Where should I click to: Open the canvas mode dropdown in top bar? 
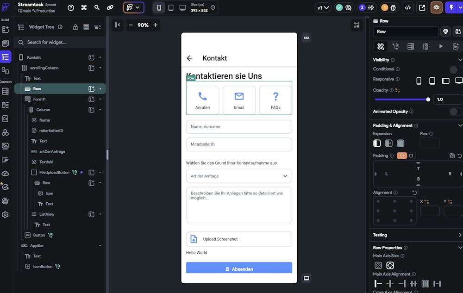pyautogui.click(x=133, y=8)
